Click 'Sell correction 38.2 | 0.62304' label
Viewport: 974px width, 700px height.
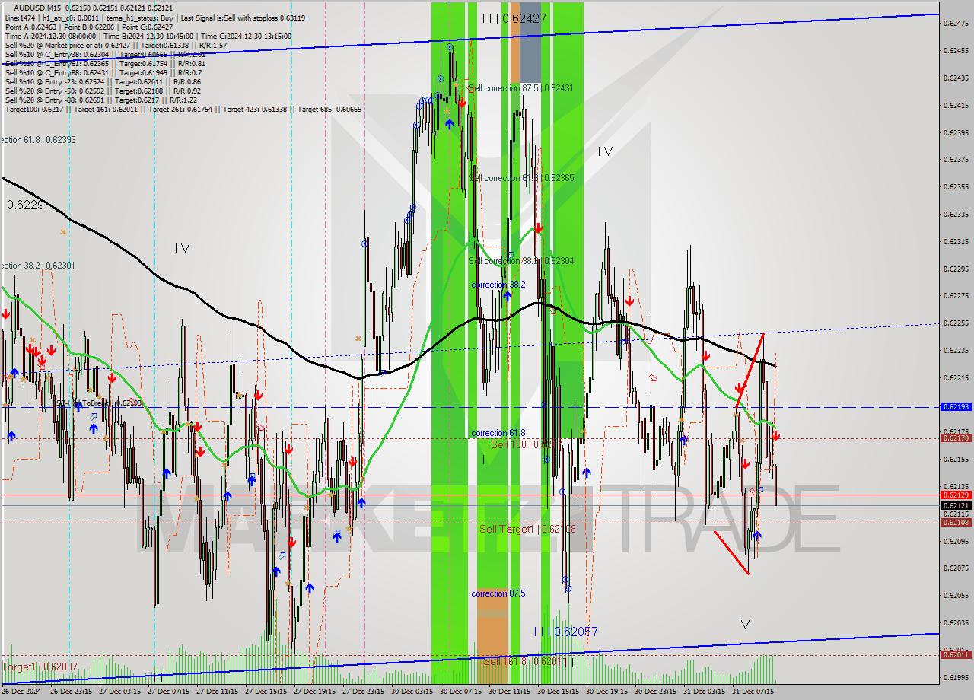click(x=521, y=260)
